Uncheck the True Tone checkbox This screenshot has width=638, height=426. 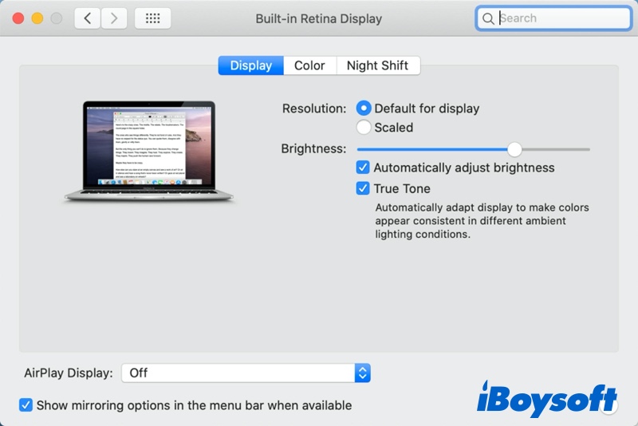[x=364, y=188]
